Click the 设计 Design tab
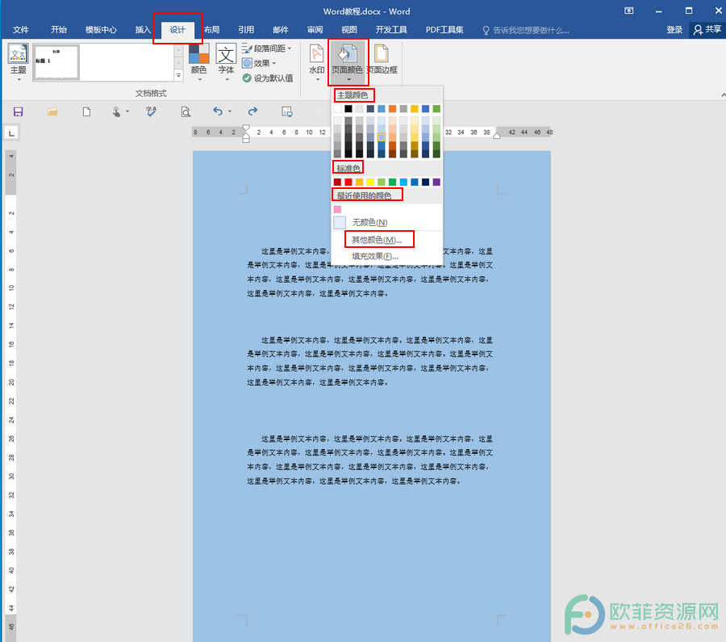Screen dimensions: 726x642 177,30
